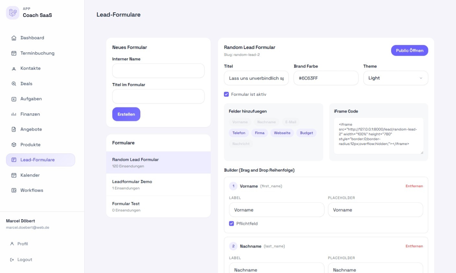Click the Produkte box icon
456x273 pixels.
tap(14, 145)
